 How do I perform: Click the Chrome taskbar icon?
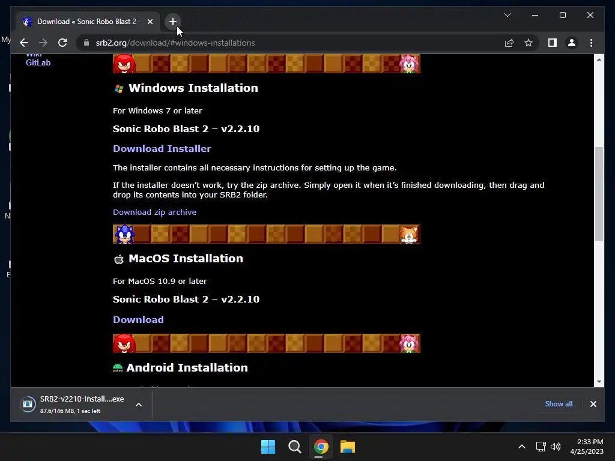point(321,447)
